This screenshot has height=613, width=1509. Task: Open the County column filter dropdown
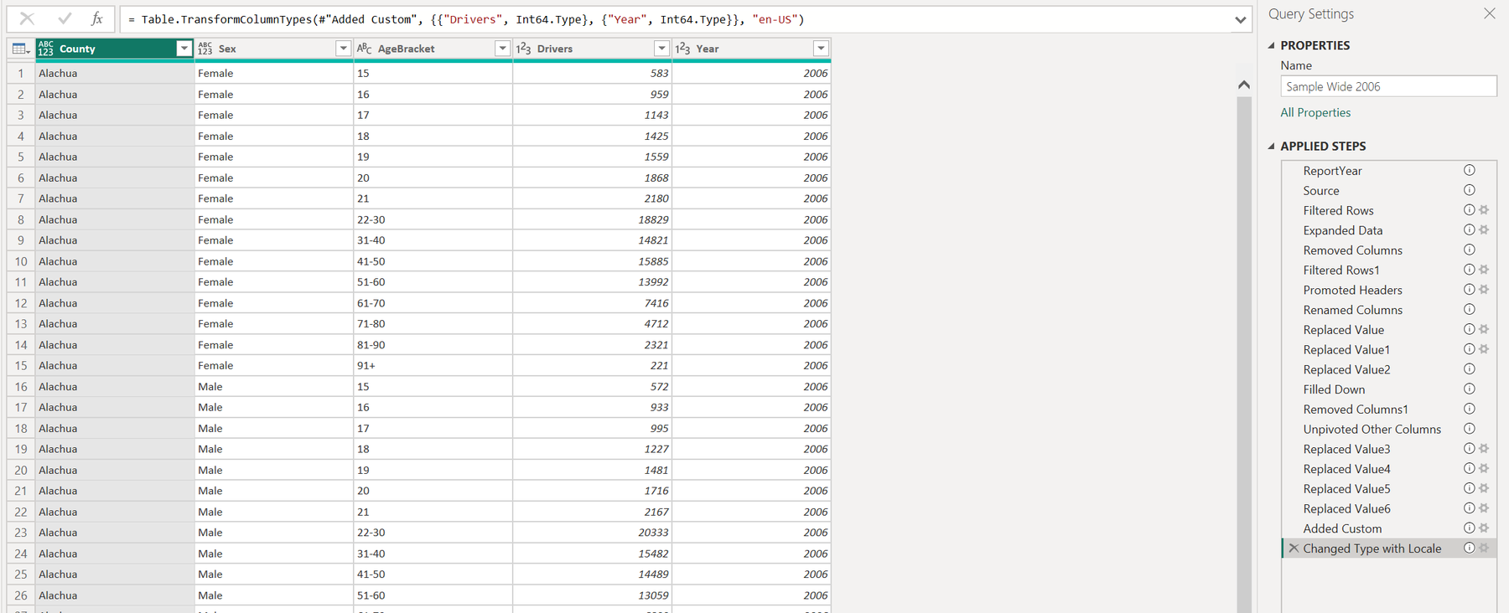click(184, 49)
